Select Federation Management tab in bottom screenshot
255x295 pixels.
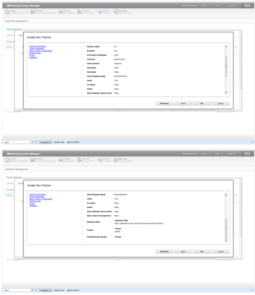(x=17, y=169)
